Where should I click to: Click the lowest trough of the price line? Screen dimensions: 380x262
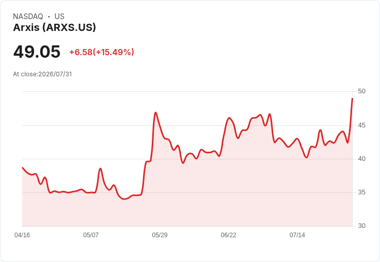tap(124, 199)
